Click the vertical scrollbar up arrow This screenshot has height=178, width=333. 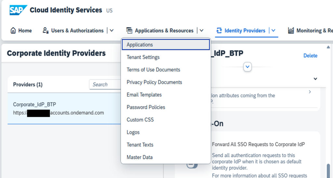(x=328, y=47)
